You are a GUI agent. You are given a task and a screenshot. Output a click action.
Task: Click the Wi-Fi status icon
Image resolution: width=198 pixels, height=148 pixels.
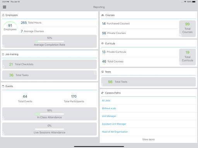(185, 2)
